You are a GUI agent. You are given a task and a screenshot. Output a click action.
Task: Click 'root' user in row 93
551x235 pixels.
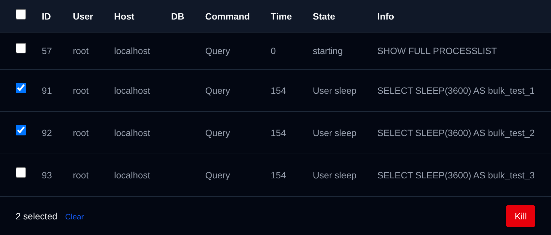click(x=81, y=175)
